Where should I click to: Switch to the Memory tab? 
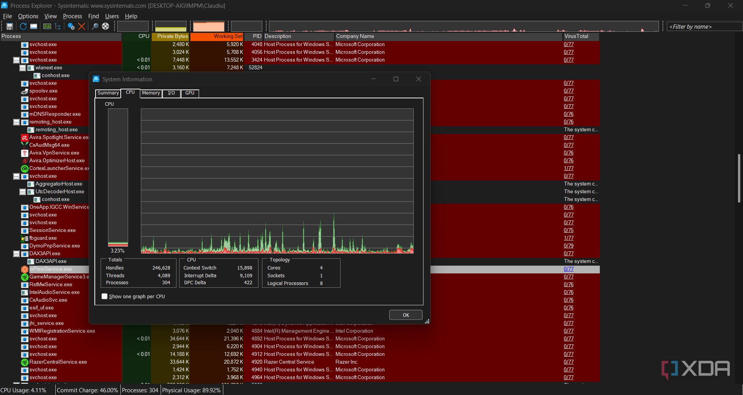click(x=151, y=93)
